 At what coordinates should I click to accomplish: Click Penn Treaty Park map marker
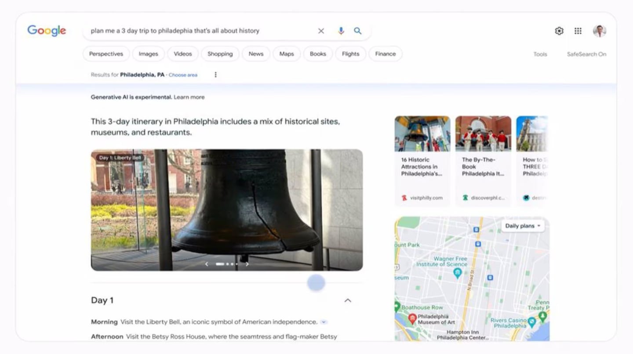click(543, 316)
